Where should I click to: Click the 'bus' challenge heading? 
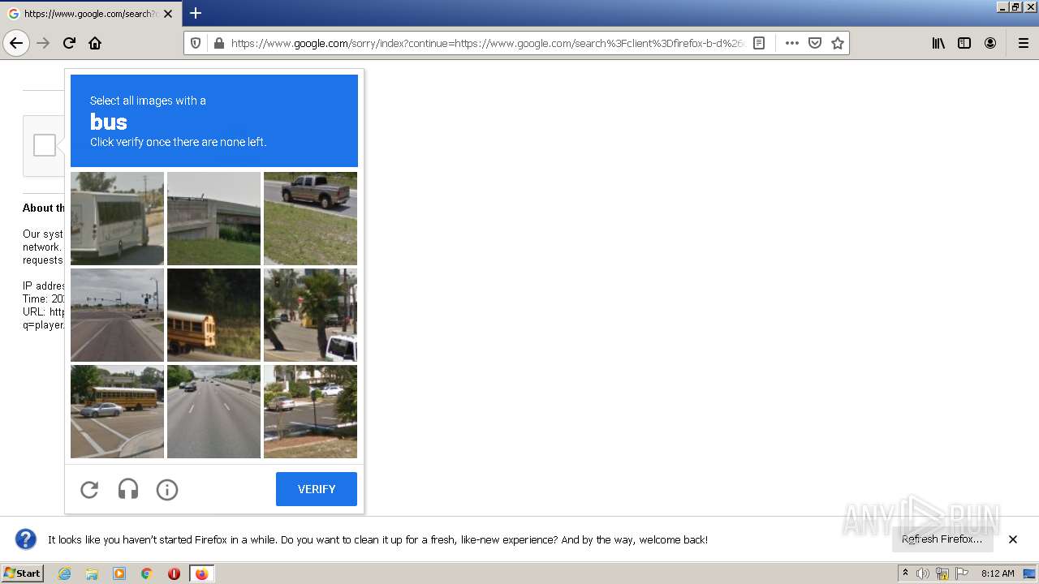coord(109,122)
